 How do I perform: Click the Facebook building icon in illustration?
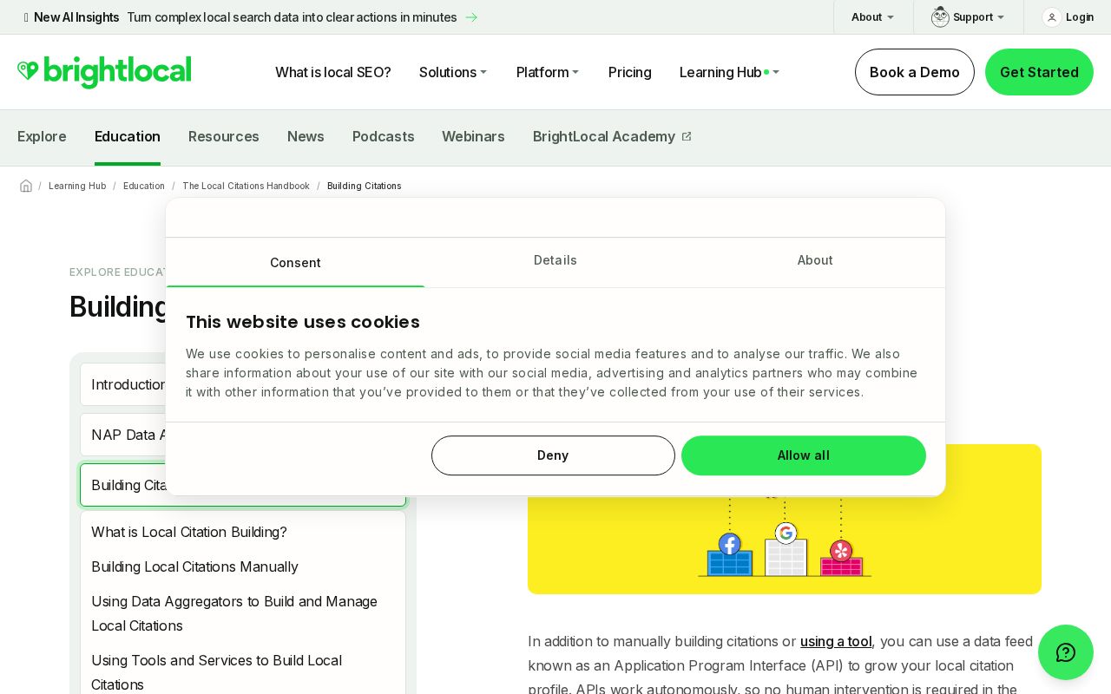(729, 554)
